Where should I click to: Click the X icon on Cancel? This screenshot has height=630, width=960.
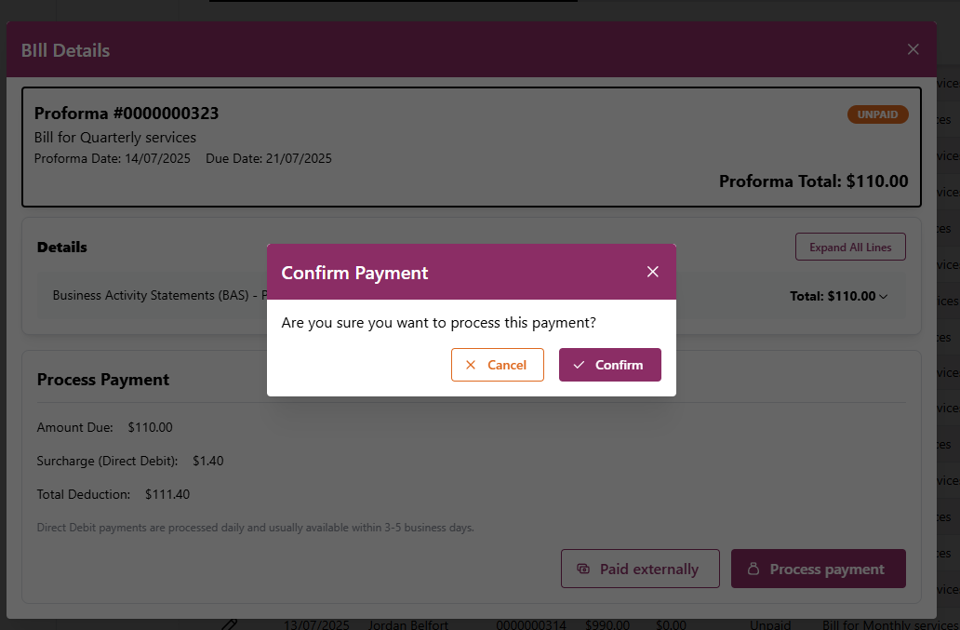471,365
